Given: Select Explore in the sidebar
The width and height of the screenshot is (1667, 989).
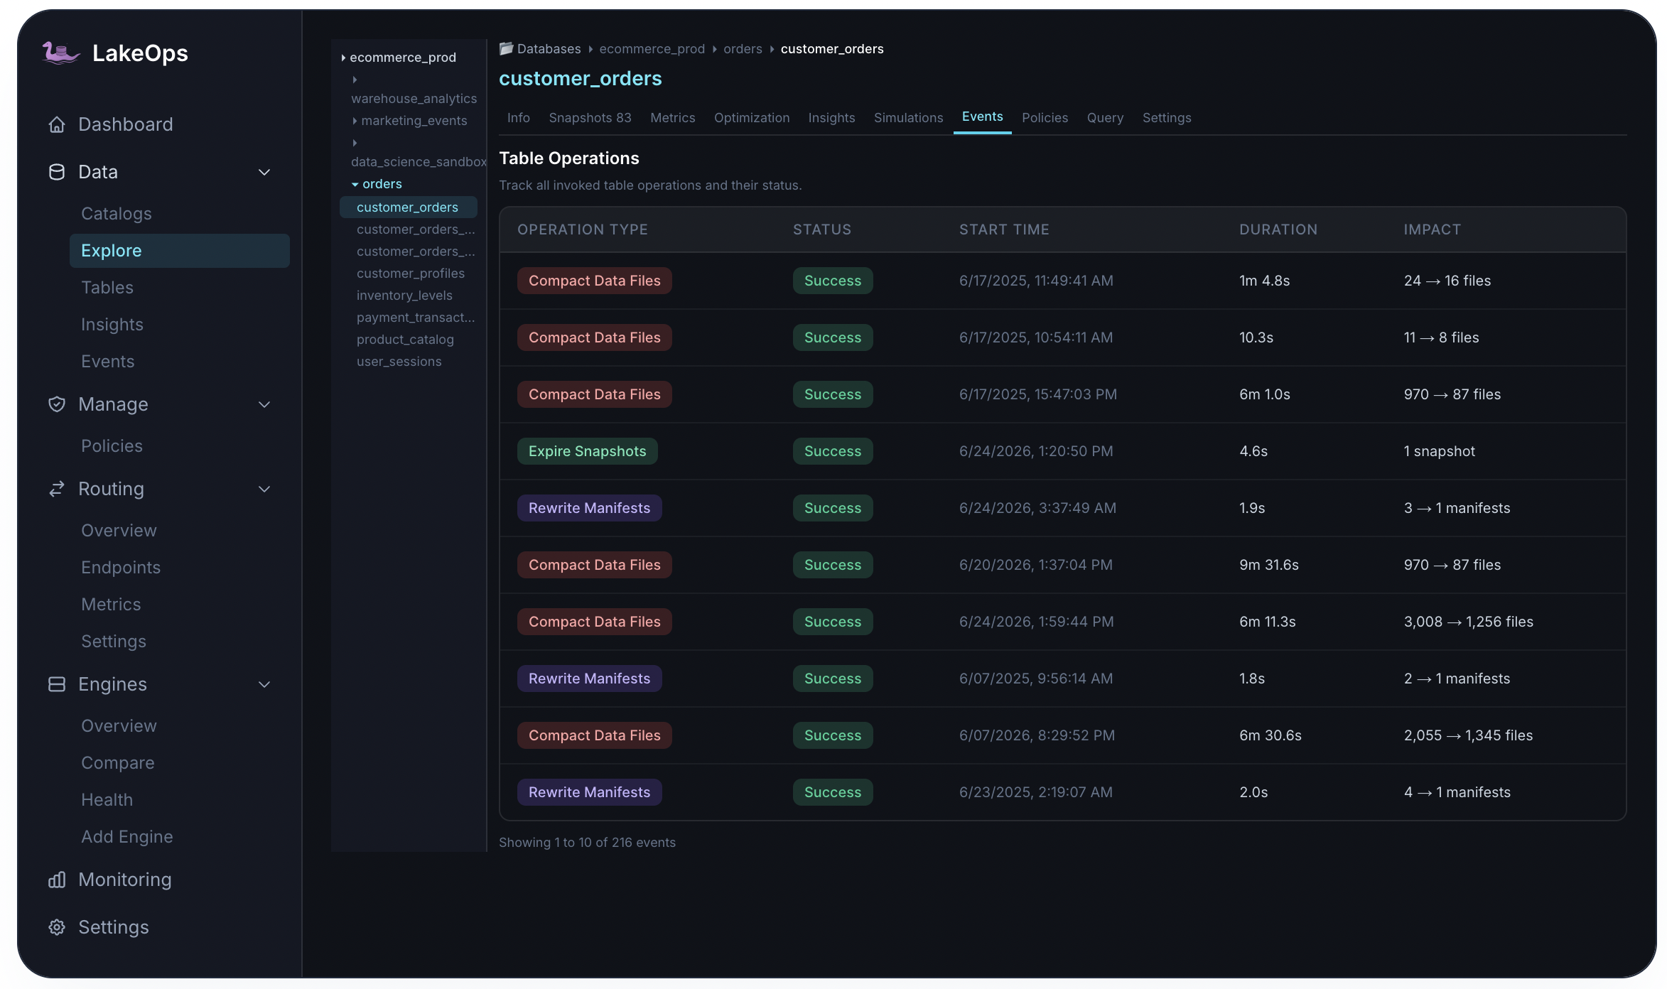Looking at the screenshot, I should point(180,251).
